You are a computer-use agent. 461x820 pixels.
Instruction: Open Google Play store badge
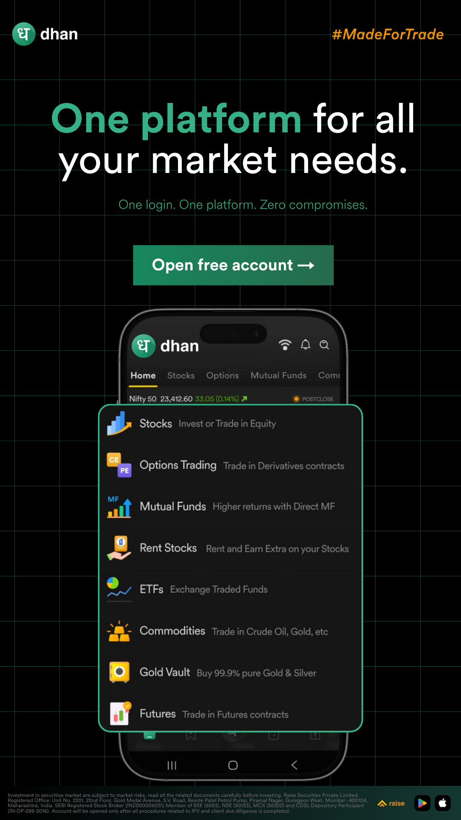(422, 803)
